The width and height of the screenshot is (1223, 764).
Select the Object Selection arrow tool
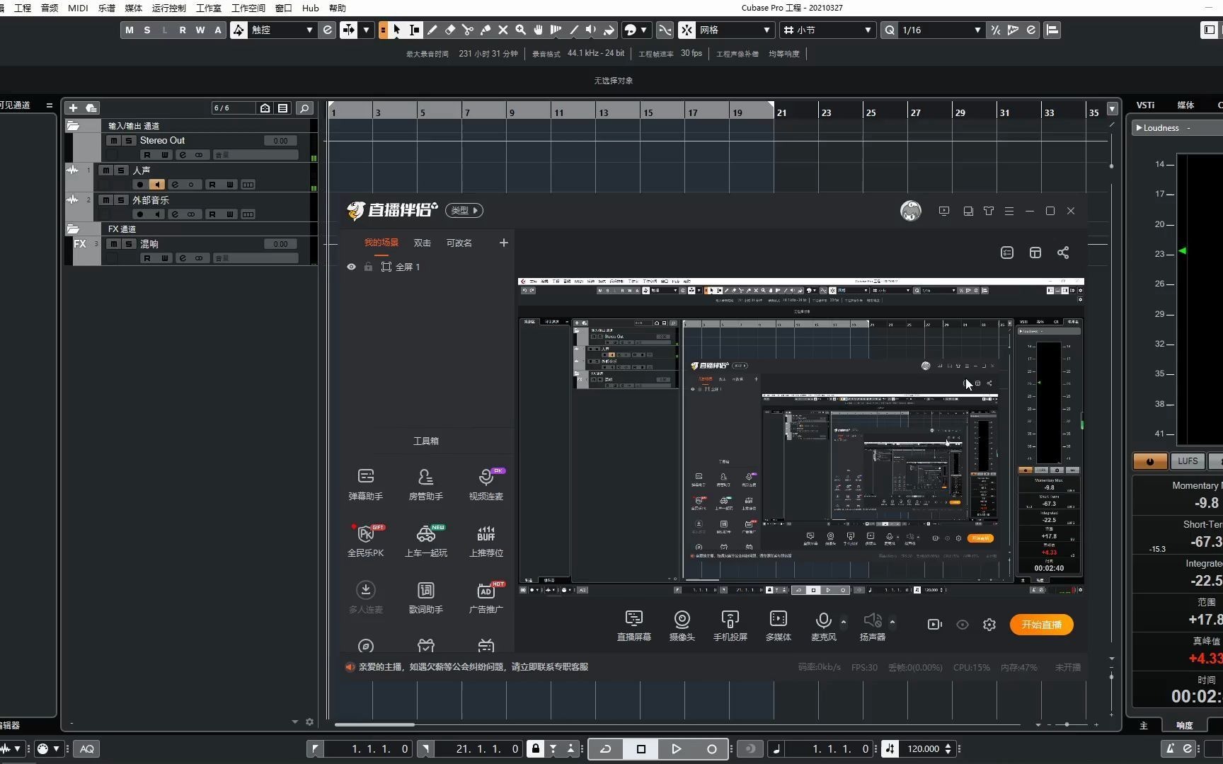(x=397, y=30)
